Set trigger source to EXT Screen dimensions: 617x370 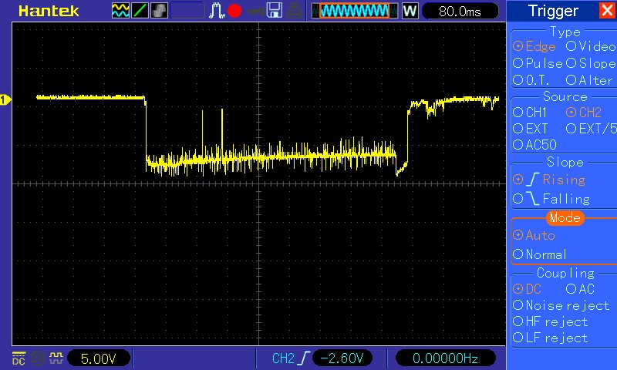pyautogui.click(x=530, y=129)
